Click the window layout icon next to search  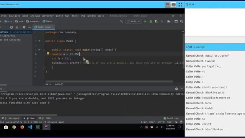[176, 21]
